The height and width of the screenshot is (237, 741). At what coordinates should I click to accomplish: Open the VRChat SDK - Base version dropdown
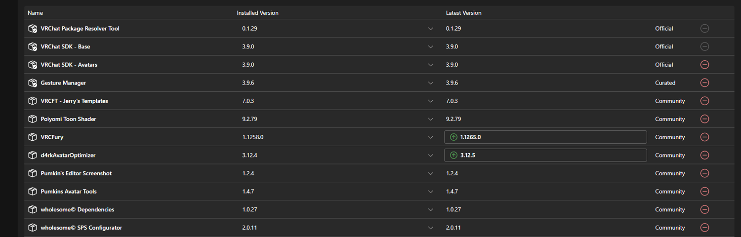(x=430, y=46)
